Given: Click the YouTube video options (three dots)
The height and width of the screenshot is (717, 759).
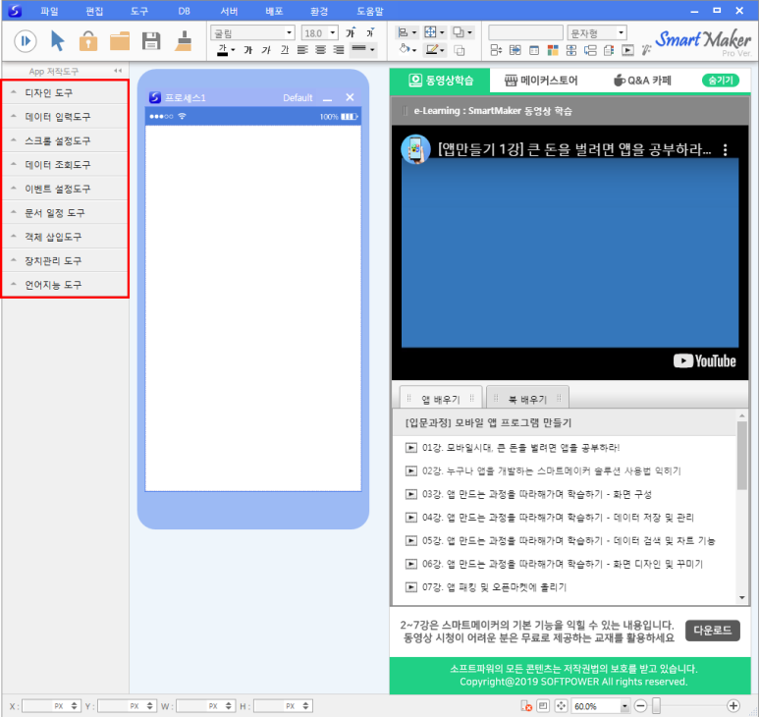Looking at the screenshot, I should [x=726, y=150].
